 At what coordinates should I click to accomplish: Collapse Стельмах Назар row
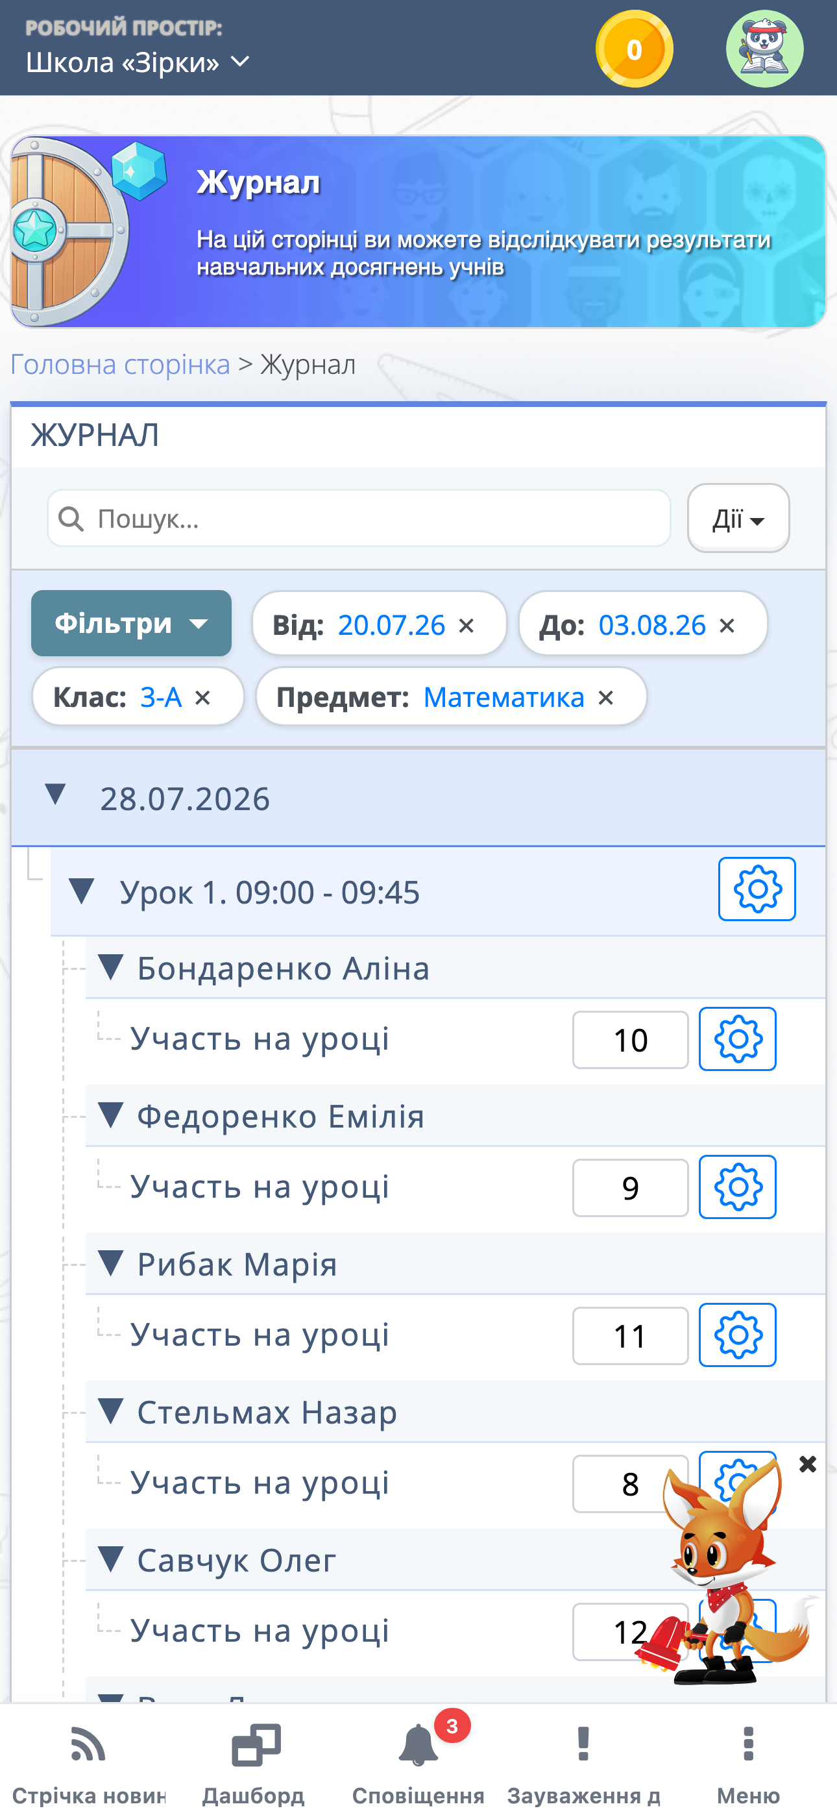click(x=110, y=1411)
